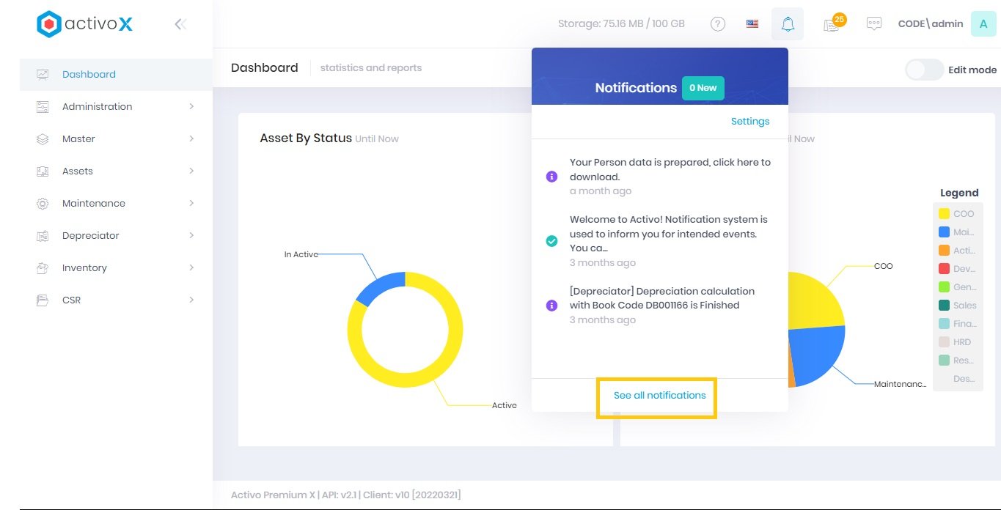Open the Depreciator menu item
This screenshot has width=1001, height=510.
click(x=90, y=235)
